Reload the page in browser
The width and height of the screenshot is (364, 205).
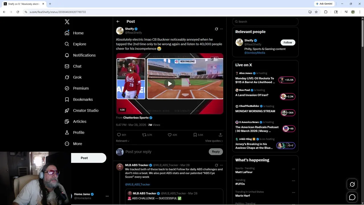[18, 12]
